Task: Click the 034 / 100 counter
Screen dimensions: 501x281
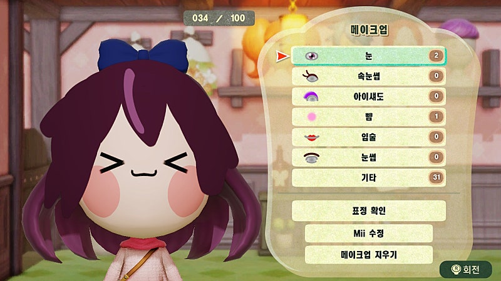Action: (x=219, y=18)
